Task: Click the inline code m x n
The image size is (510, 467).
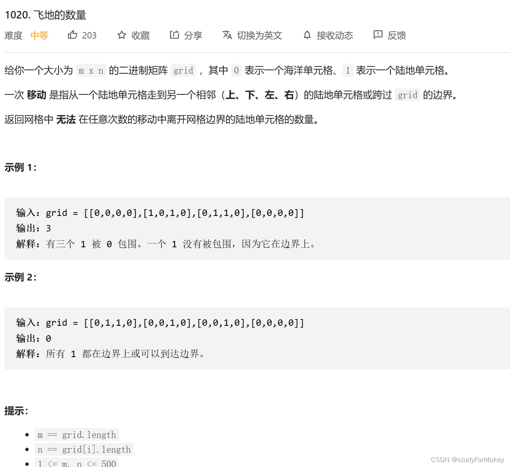Action: [91, 71]
